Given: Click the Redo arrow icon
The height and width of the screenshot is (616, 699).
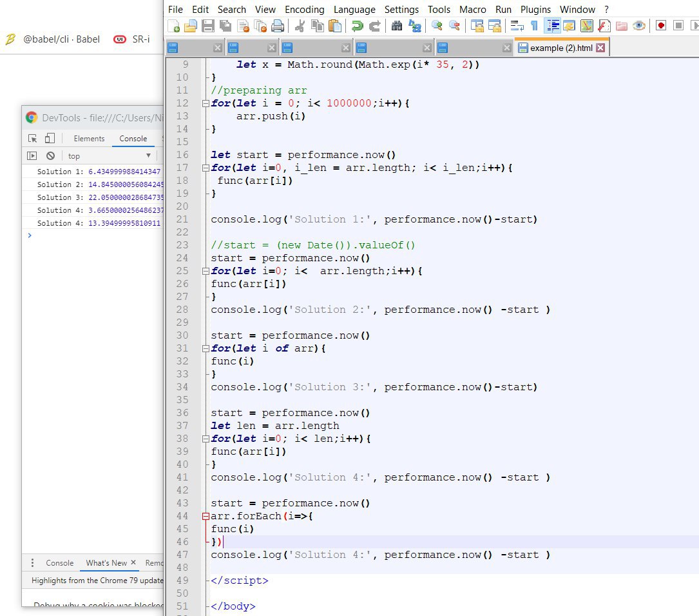Looking at the screenshot, I should pyautogui.click(x=374, y=26).
